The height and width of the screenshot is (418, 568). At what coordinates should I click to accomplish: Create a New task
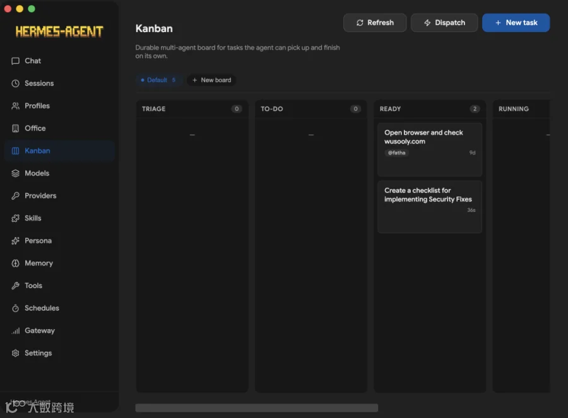click(516, 23)
